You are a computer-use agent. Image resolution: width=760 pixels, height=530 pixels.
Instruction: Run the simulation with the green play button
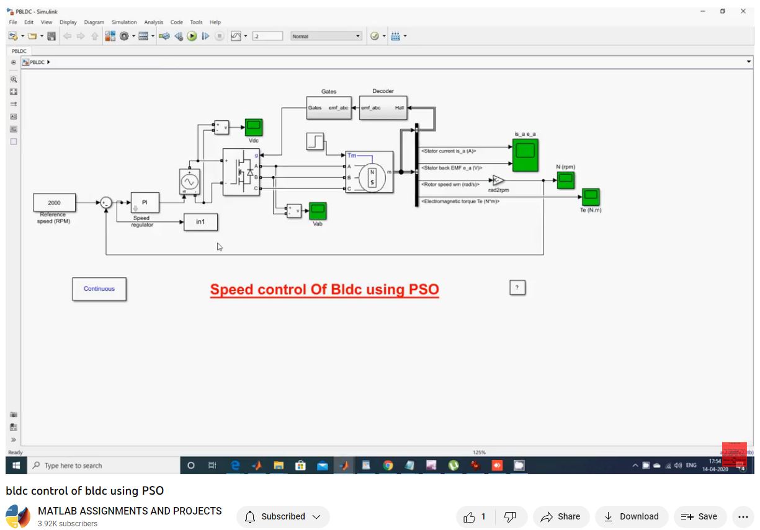coord(192,37)
